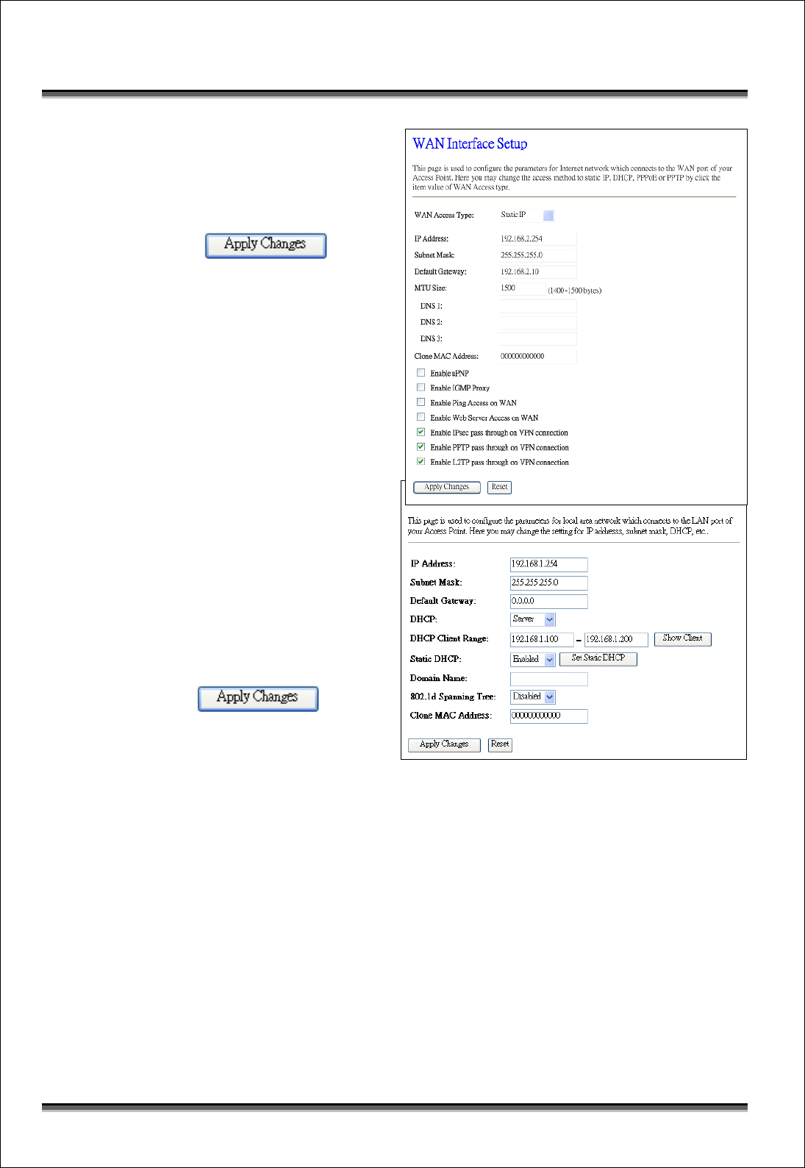This screenshot has width=805, height=1168.
Task: Edit LAN Default Gateway field 0.0.0.0
Action: tap(549, 601)
